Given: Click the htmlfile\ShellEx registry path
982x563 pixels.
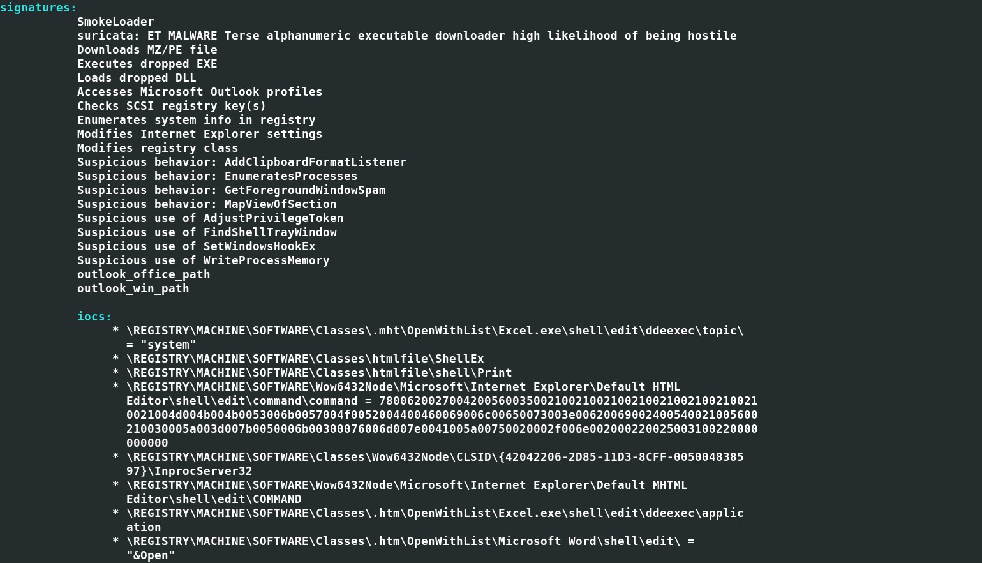Looking at the screenshot, I should click(x=305, y=359).
